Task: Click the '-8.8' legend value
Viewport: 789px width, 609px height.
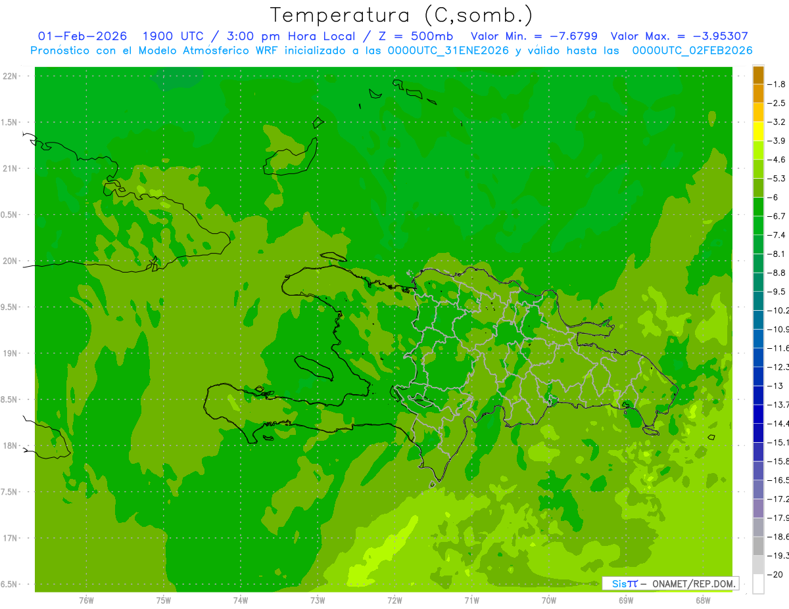Action: pyautogui.click(x=776, y=273)
